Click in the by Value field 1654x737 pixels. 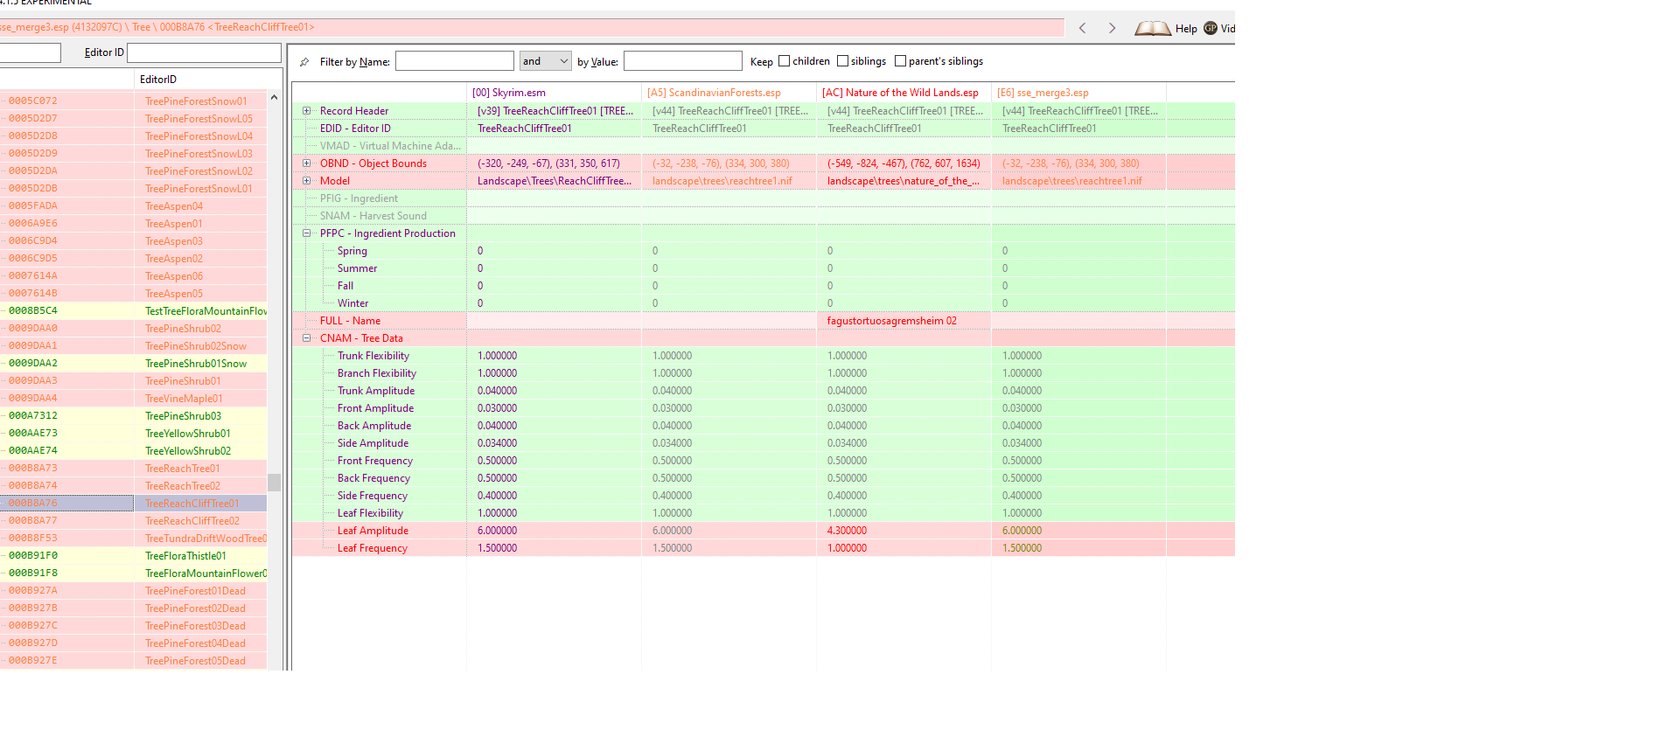[682, 61]
